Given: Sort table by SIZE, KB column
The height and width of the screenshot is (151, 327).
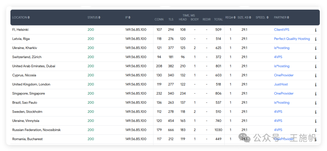Looking at the screenshot, I should [244, 17].
